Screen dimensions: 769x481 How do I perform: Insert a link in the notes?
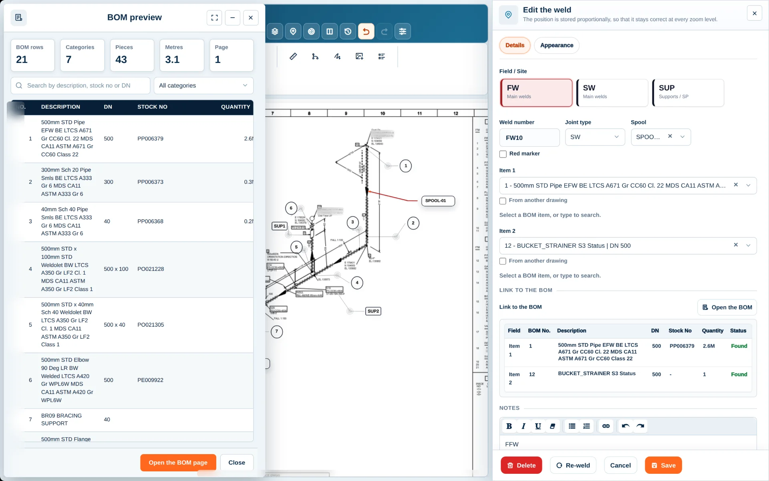click(606, 426)
